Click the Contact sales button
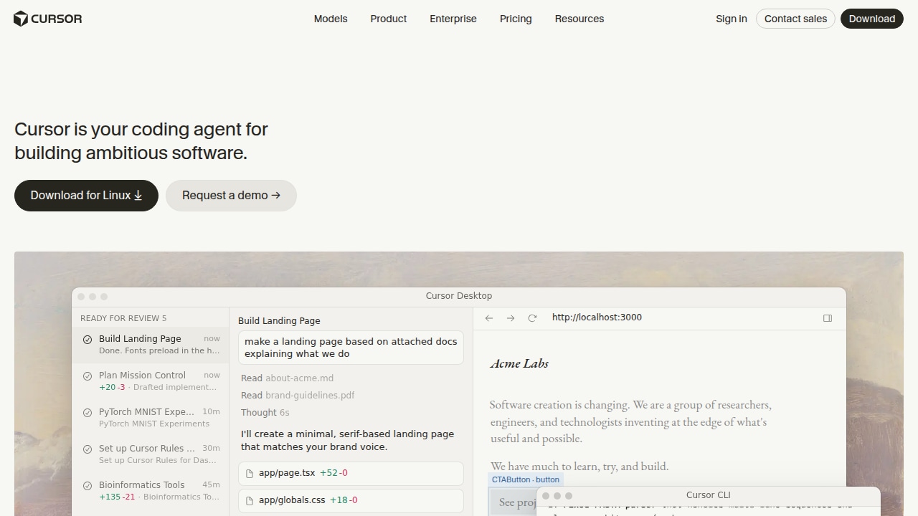Viewport: 918px width, 516px height. (x=795, y=19)
